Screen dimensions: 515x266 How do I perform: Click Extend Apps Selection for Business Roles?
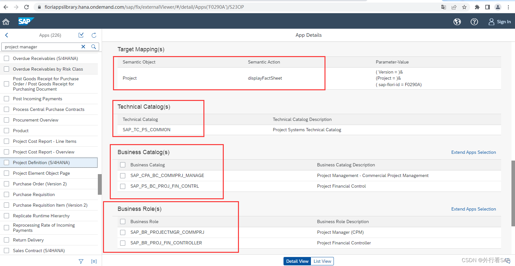[473, 209]
